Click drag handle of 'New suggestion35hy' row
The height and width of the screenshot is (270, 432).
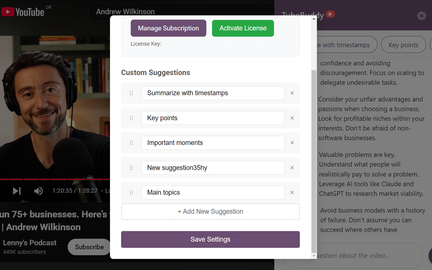coord(131,168)
